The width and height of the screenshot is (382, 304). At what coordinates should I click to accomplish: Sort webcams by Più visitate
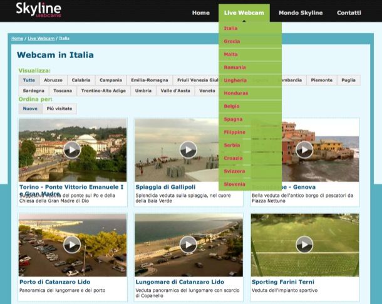pyautogui.click(x=59, y=109)
